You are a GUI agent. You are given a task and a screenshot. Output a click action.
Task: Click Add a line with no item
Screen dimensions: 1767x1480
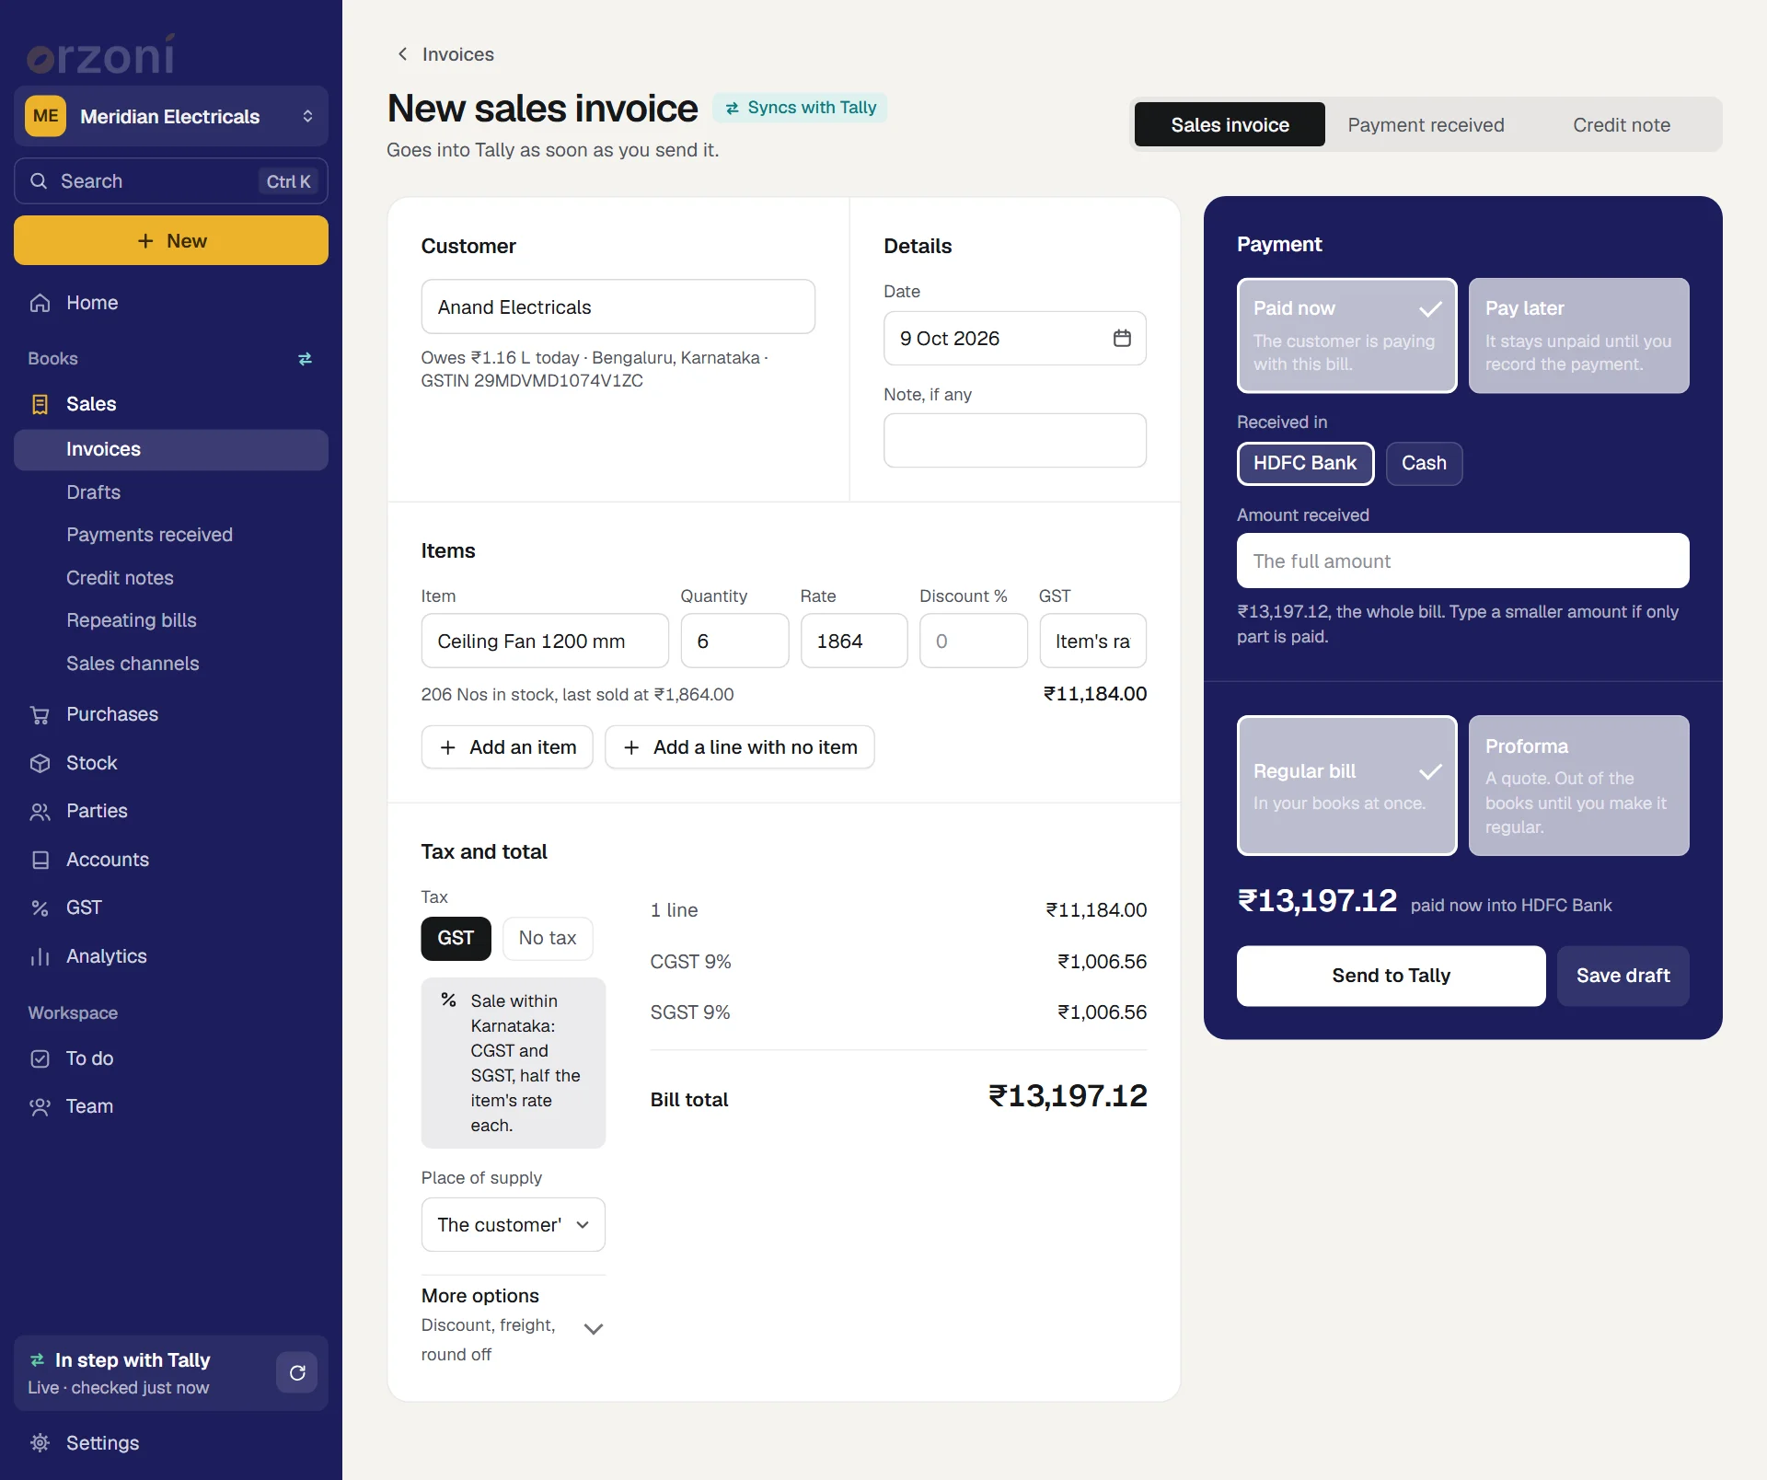pos(739,747)
